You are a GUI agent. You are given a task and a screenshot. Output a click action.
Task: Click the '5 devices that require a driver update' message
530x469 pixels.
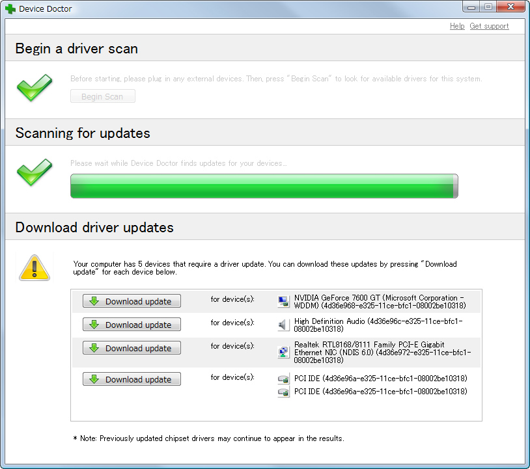(265, 268)
